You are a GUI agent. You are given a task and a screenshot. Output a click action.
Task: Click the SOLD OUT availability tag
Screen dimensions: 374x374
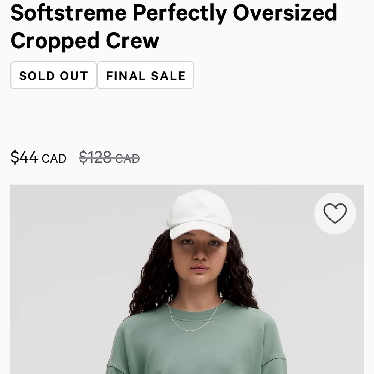53,76
